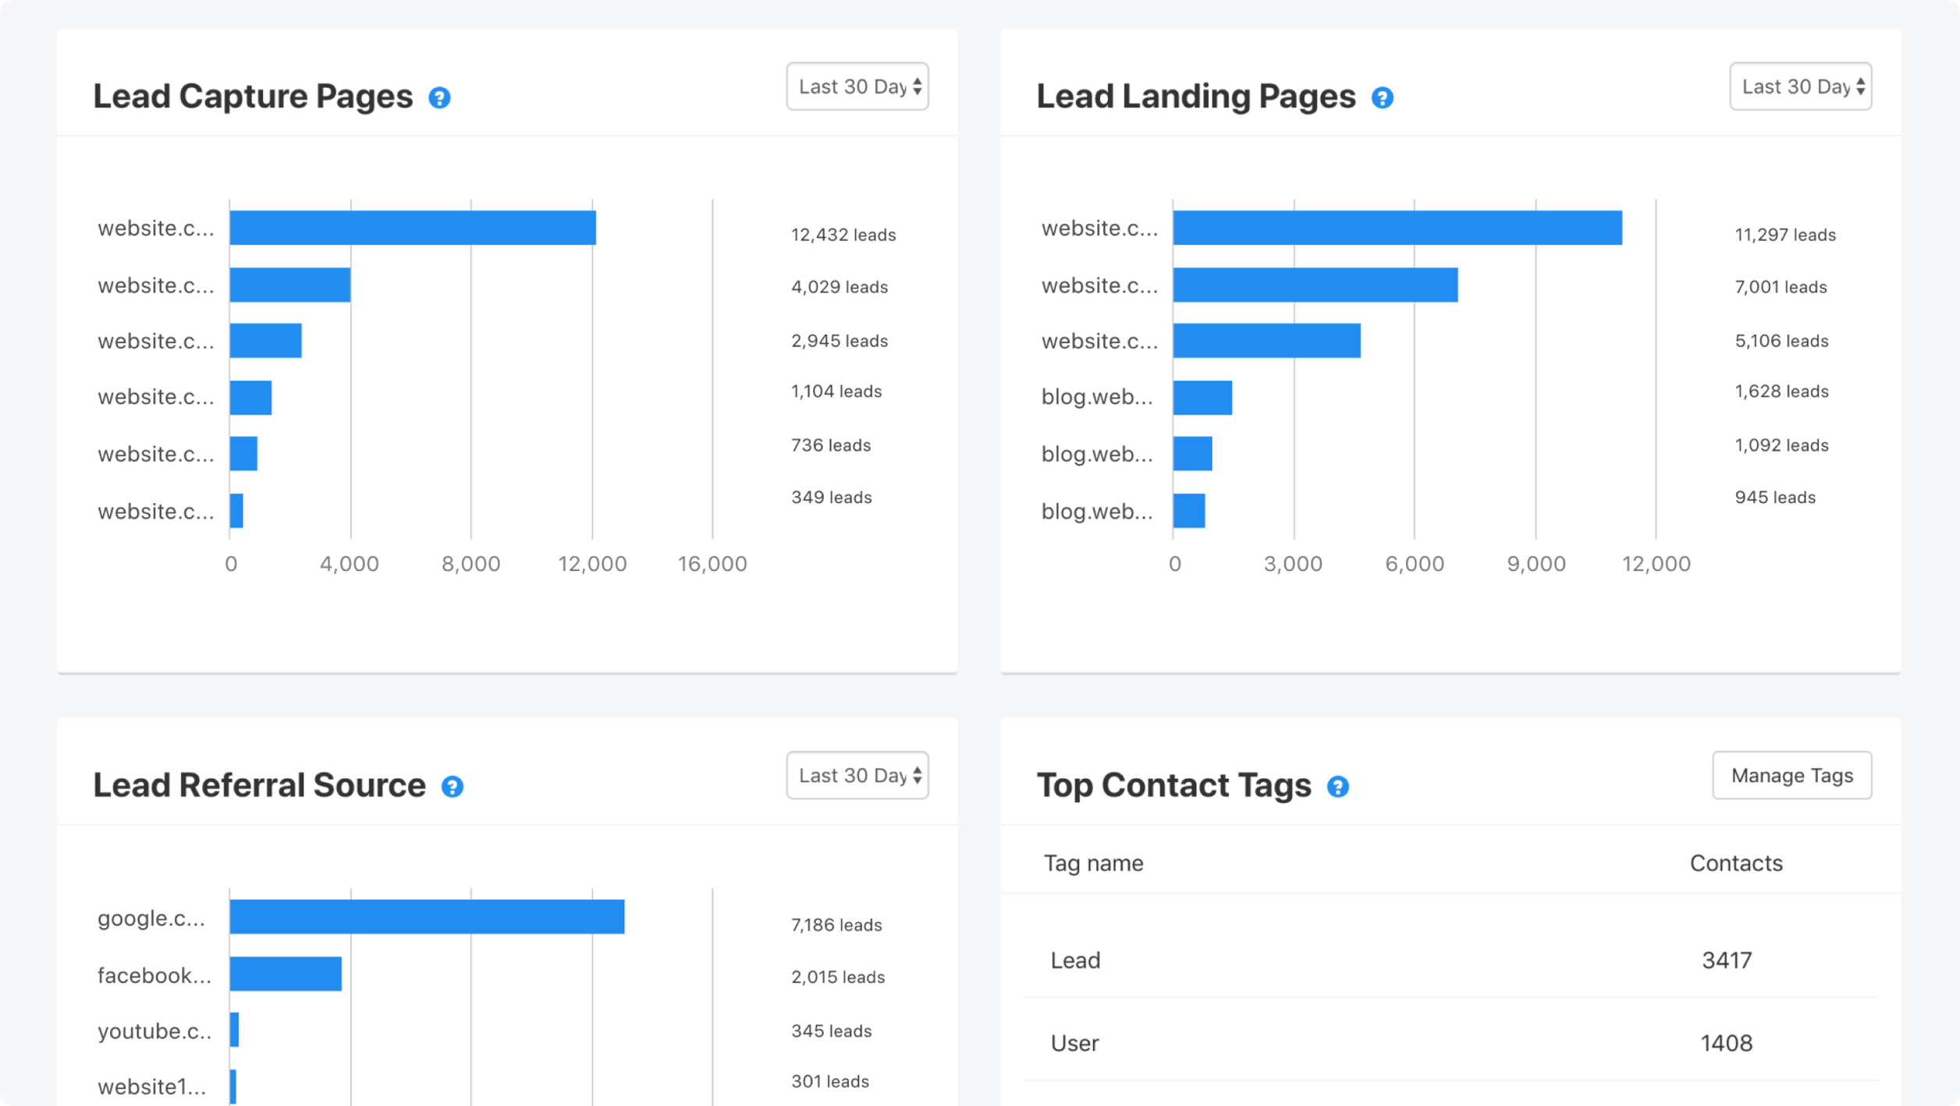Click the Manage Tags button

tap(1791, 775)
